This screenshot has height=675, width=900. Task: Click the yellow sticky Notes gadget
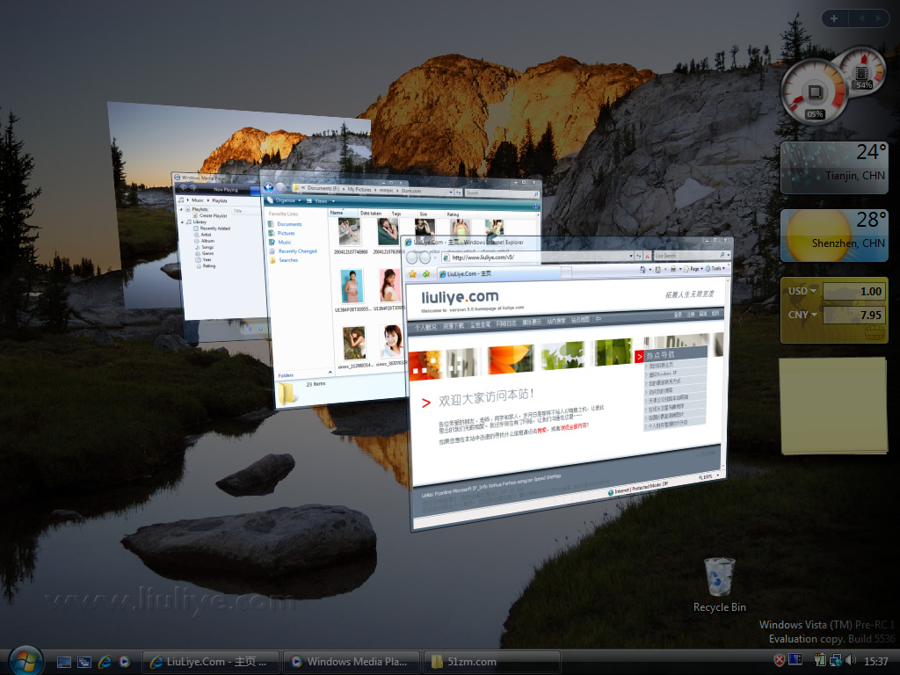(833, 406)
